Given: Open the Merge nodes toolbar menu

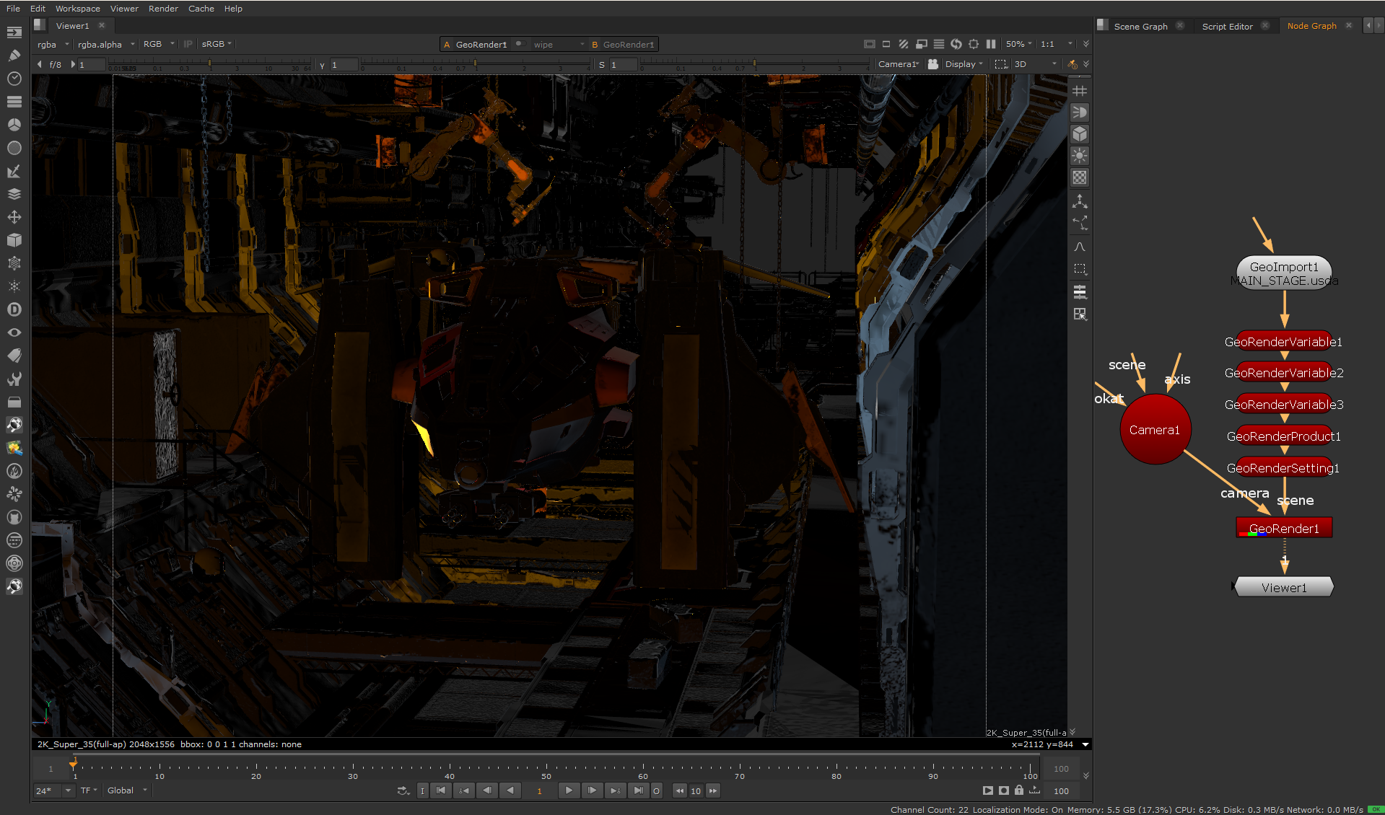Looking at the screenshot, I should [14, 194].
